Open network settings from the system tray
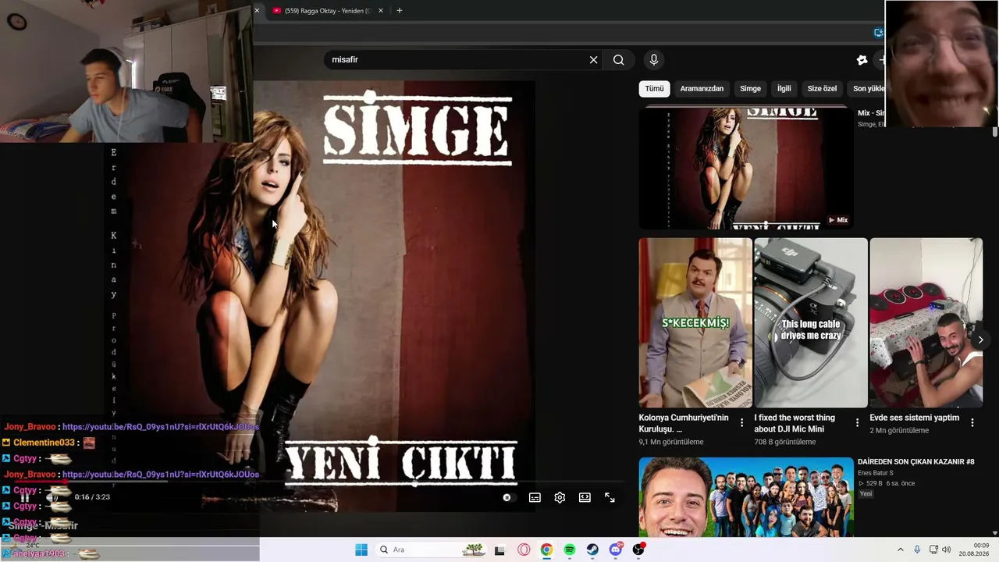Image resolution: width=999 pixels, height=562 pixels. (933, 550)
